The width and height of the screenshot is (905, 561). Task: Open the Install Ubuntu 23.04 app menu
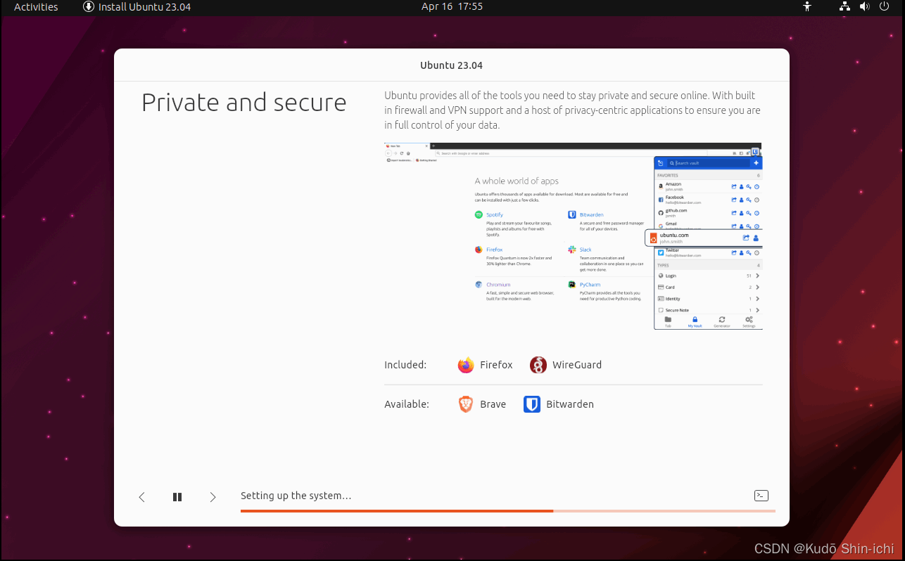[137, 7]
